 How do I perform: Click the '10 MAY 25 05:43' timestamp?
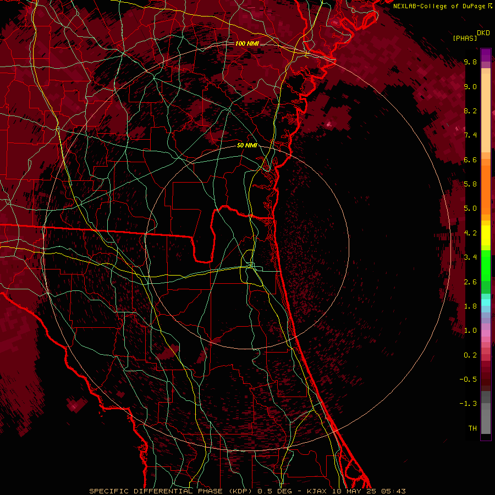point(369,491)
